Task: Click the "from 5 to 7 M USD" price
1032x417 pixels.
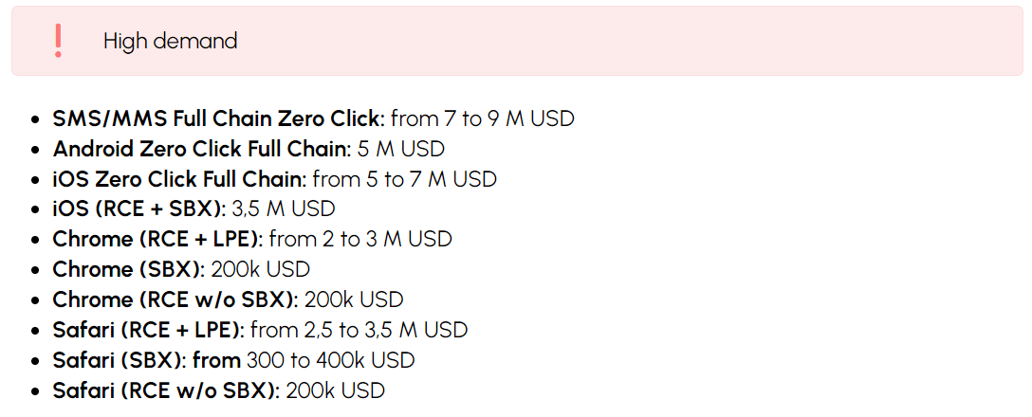Action: (404, 179)
